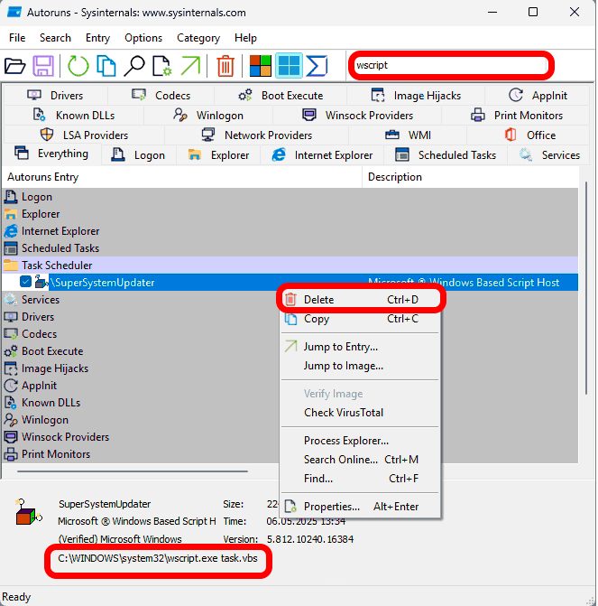
Task: Switch to the Services tab
Action: [x=549, y=155]
